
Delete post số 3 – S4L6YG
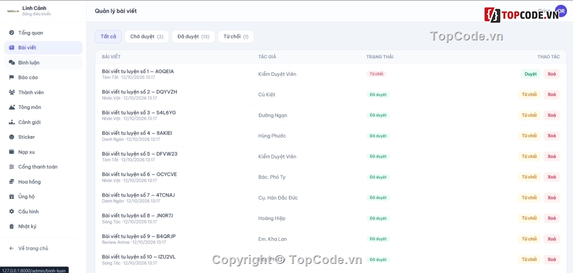click(552, 115)
